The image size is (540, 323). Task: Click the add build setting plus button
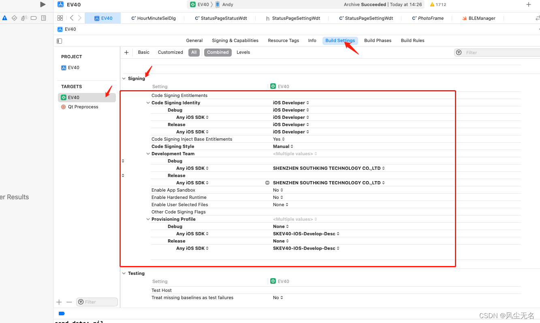(x=126, y=52)
